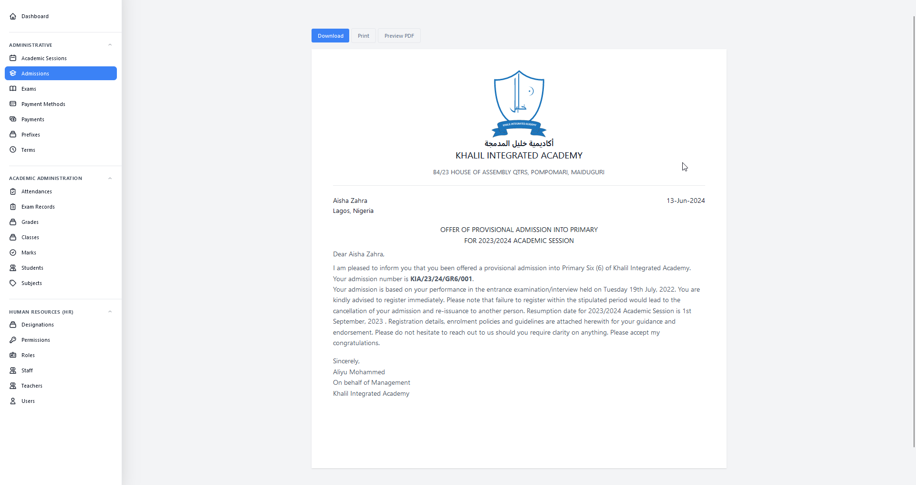Open the Preview PDF button
The width and height of the screenshot is (916, 485).
click(399, 35)
